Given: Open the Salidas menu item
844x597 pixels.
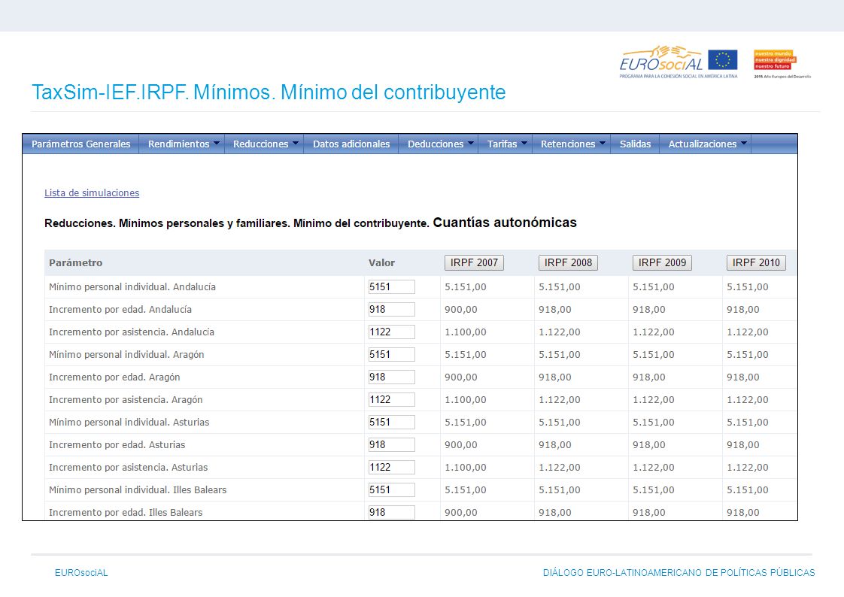Looking at the screenshot, I should [x=635, y=144].
